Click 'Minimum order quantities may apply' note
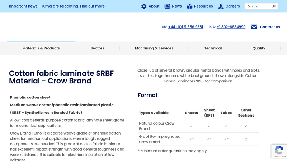This screenshot has width=287, height=161. click(x=173, y=151)
